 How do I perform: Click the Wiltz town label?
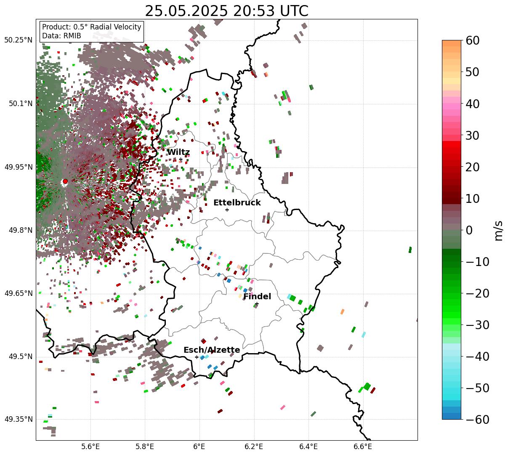tap(178, 152)
